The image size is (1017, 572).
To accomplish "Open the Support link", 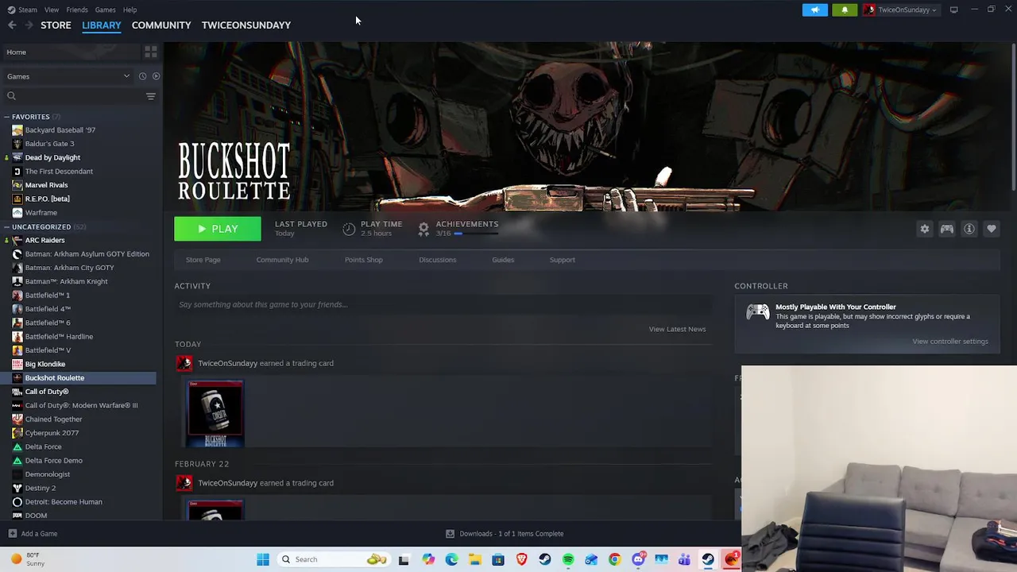I will (x=563, y=260).
